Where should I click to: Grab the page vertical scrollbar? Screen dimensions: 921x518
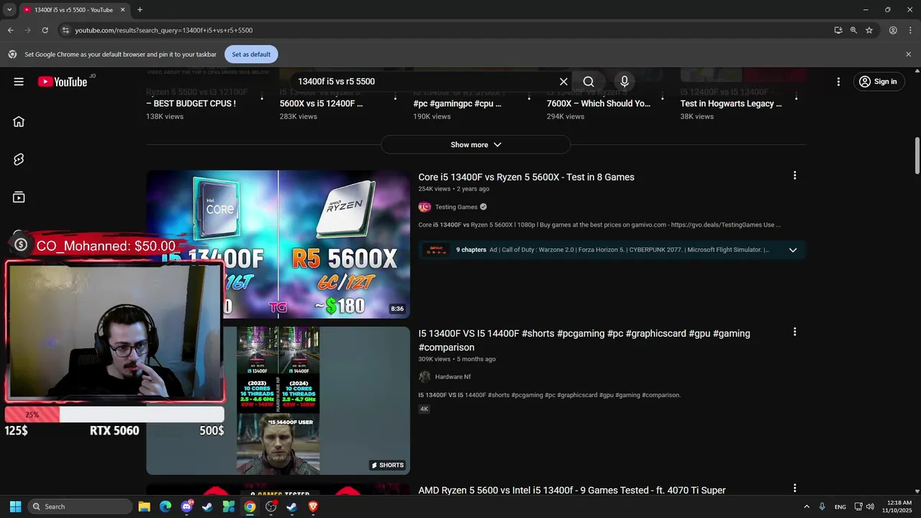tap(917, 155)
